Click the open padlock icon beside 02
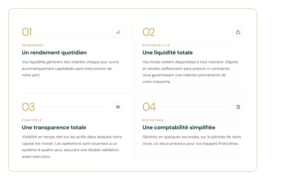Screen dimensions: 282x180 click(x=238, y=32)
